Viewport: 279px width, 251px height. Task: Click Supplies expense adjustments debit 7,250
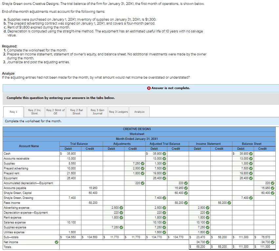tap(114, 227)
